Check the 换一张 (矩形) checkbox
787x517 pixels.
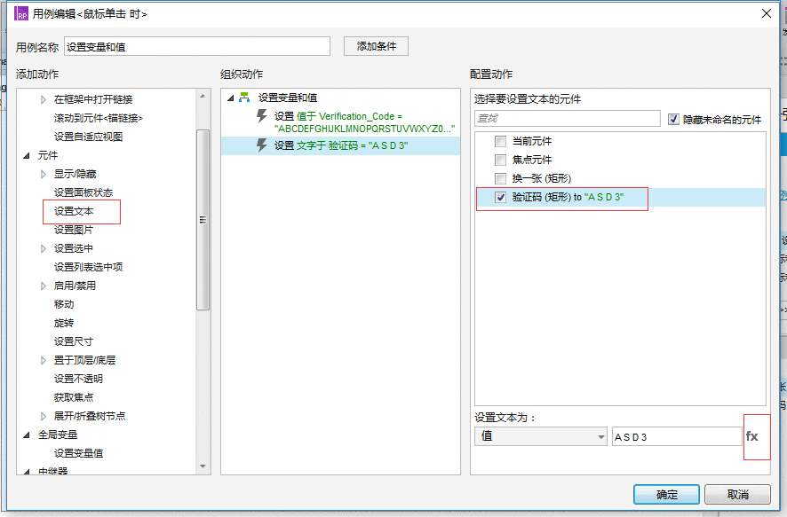pyautogui.click(x=500, y=178)
